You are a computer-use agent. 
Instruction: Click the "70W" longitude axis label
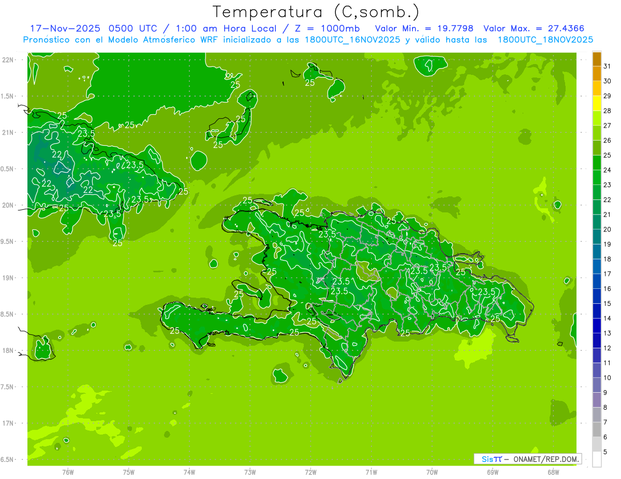click(432, 472)
